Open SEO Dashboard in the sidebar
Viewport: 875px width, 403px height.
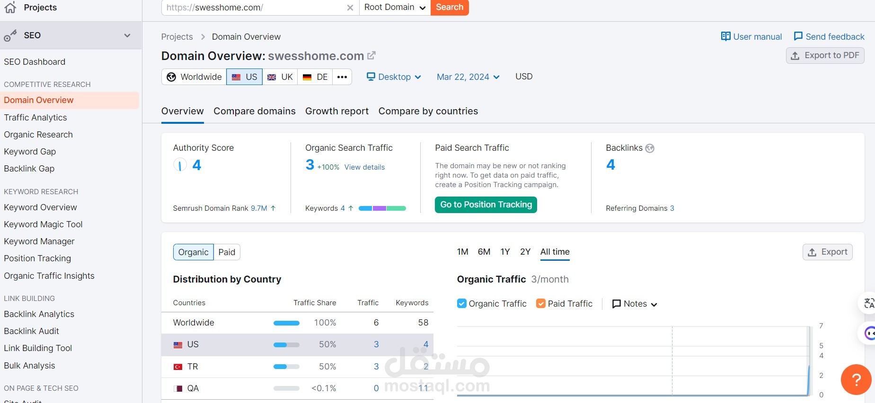[x=35, y=62]
